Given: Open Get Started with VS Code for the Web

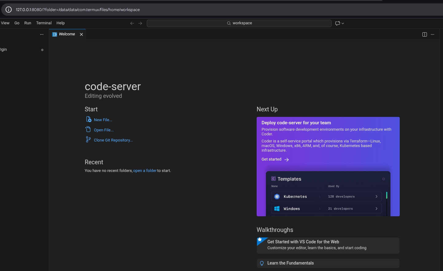Looking at the screenshot, I should click(328, 245).
